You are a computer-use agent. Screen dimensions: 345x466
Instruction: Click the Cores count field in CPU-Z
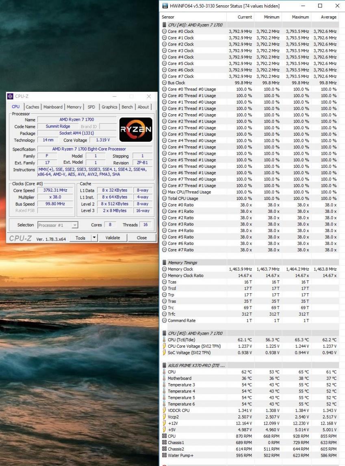pos(110,225)
